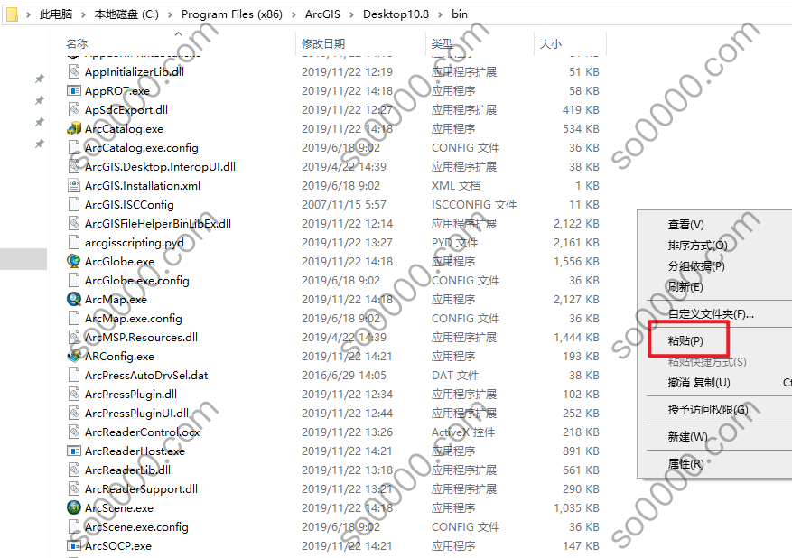This screenshot has width=792, height=558.
Task: Open 新建(W) in the context menu
Action: click(687, 436)
